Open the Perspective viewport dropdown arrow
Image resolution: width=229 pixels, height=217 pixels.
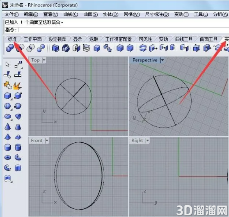point(162,60)
